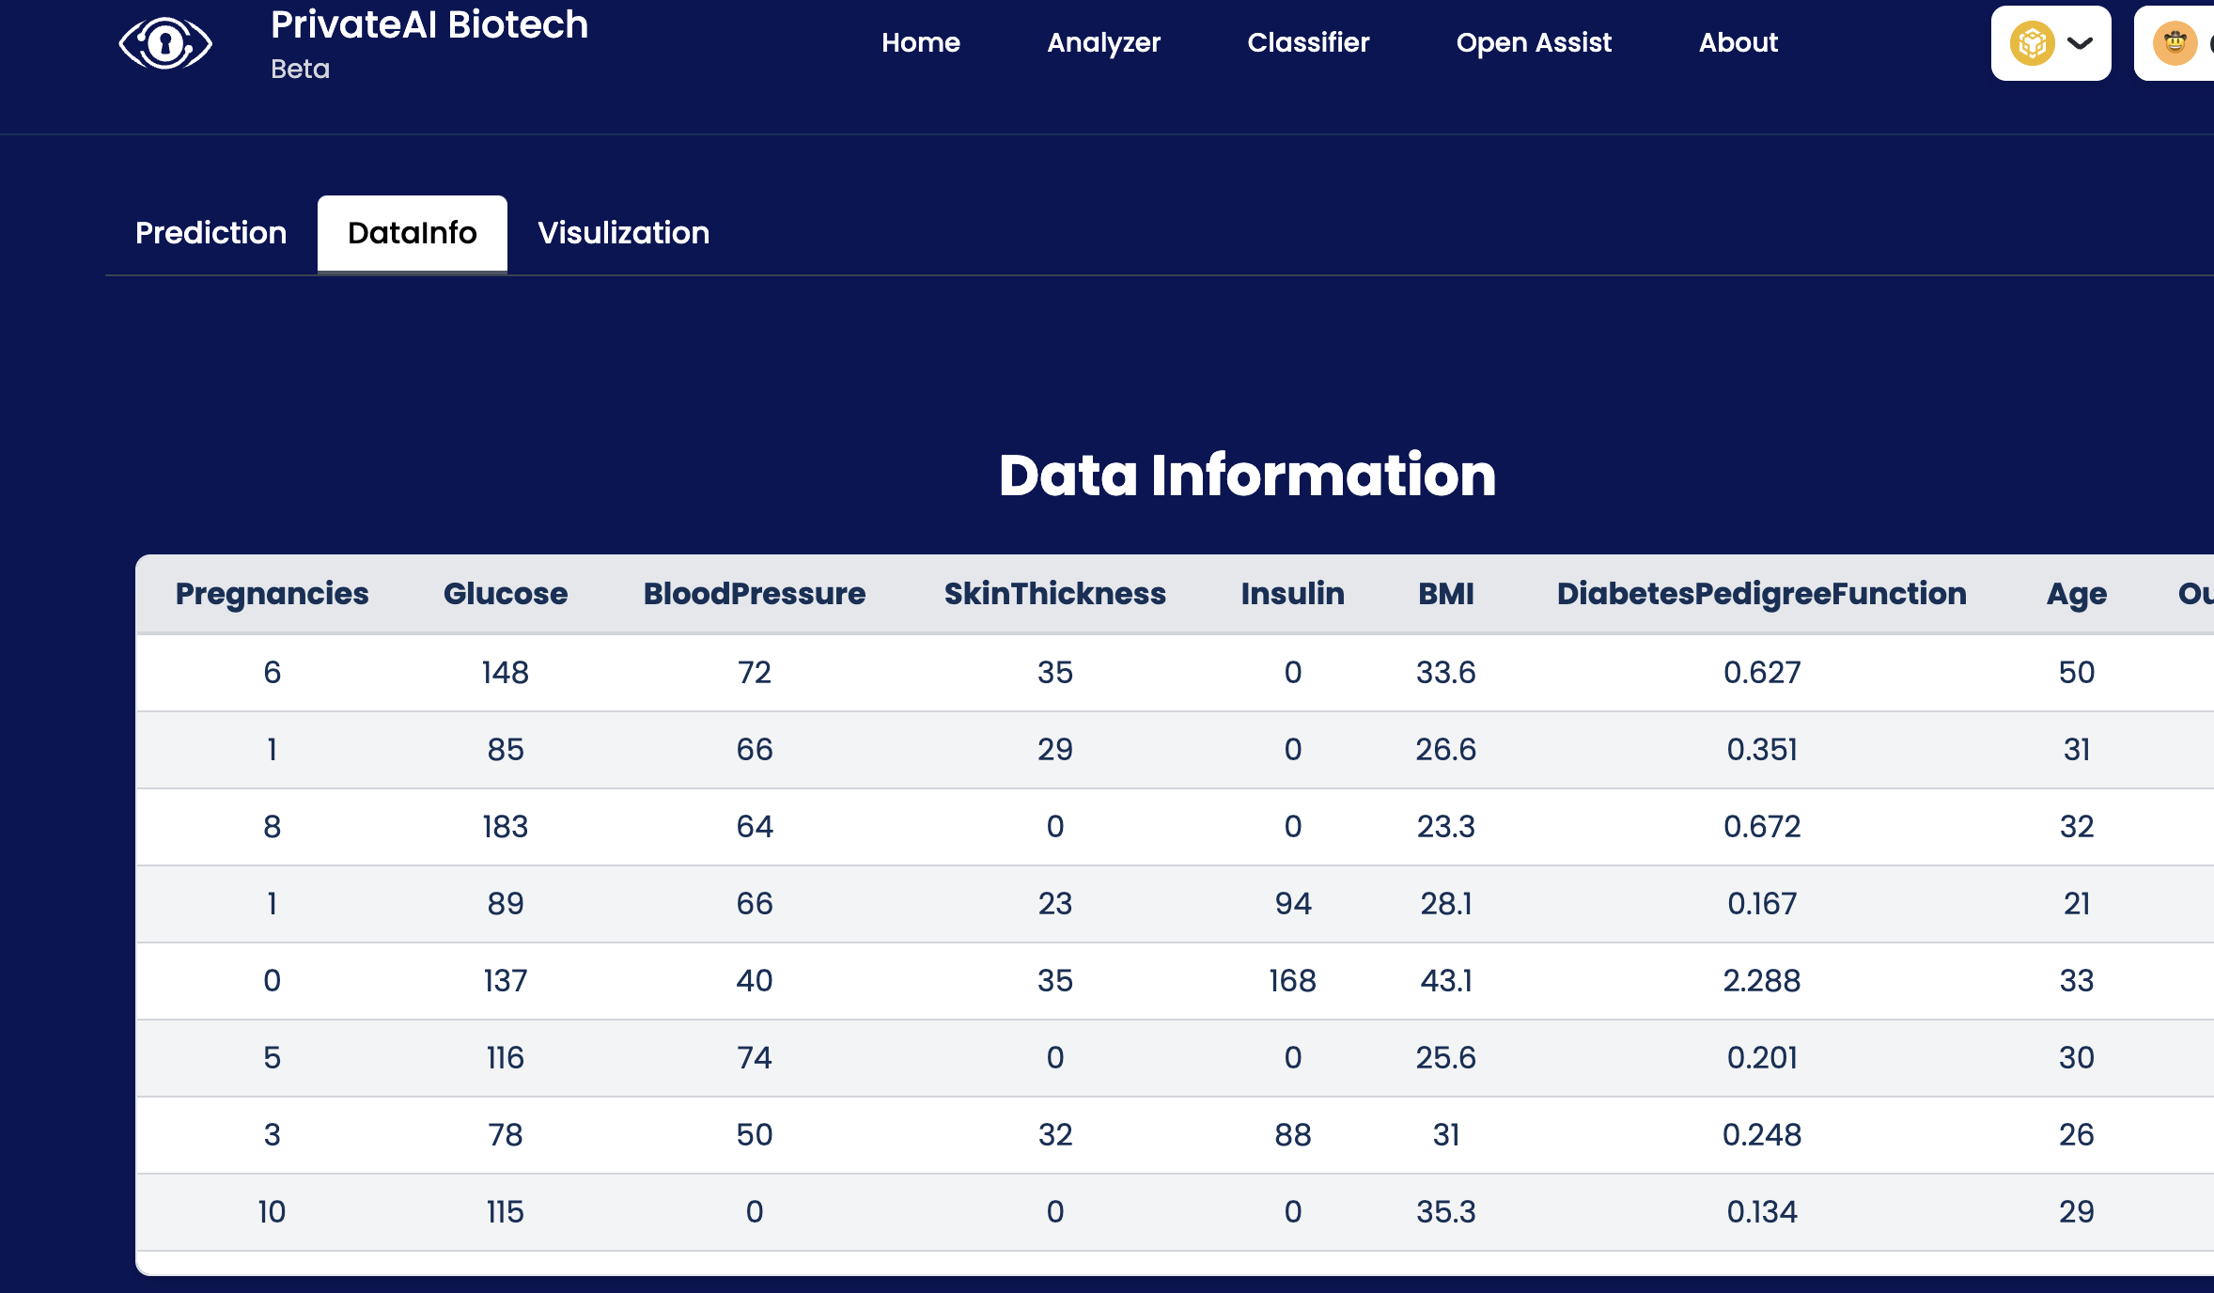Click the 2.288 pedigree value cell
Viewport: 2214px width, 1293px height.
[1761, 981]
